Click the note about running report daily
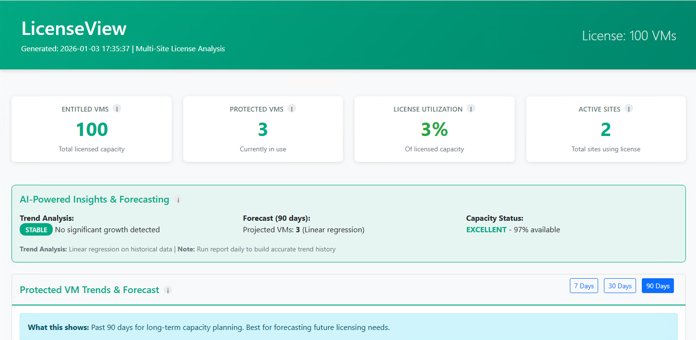 (257, 249)
